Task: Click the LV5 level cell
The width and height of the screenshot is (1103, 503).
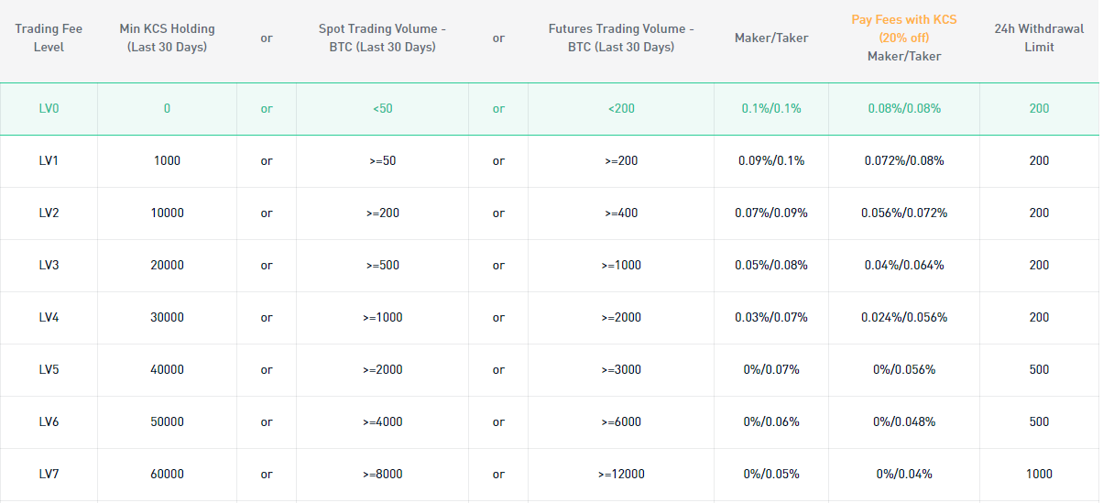Action: (49, 370)
